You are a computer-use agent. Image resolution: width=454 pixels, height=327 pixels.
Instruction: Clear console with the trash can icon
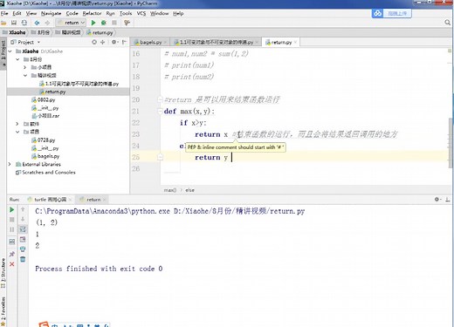click(x=23, y=259)
